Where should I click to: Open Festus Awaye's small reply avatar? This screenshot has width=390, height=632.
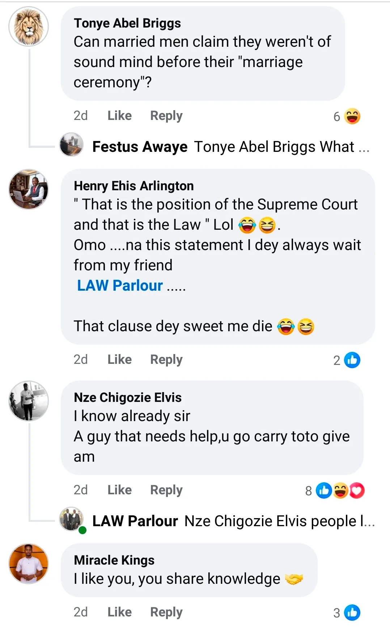pos(71,144)
